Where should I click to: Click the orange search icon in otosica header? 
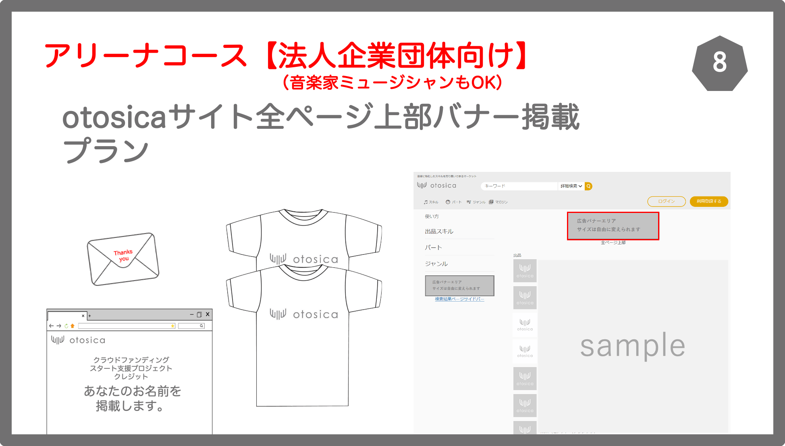(588, 186)
